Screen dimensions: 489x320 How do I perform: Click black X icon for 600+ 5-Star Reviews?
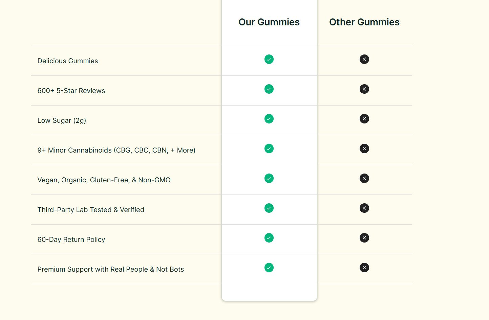[364, 89]
